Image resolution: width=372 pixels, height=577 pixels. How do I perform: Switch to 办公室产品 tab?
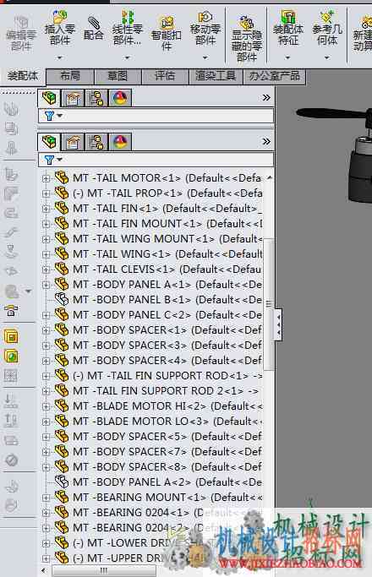tap(275, 76)
